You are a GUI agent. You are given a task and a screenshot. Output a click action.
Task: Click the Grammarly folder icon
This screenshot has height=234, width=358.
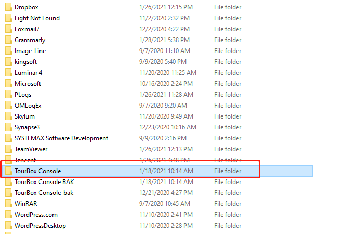pos(8,40)
